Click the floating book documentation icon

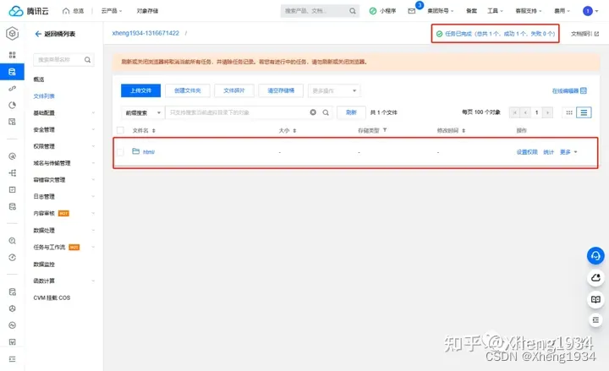pos(595,299)
